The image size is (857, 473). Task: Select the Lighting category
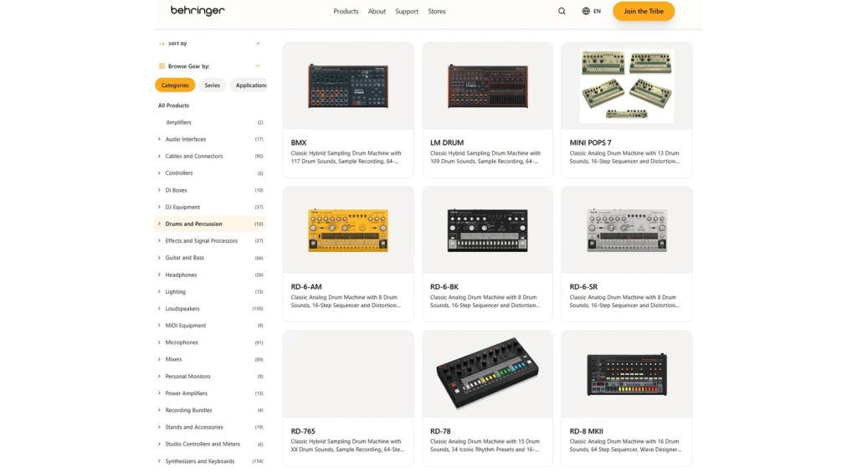(176, 291)
